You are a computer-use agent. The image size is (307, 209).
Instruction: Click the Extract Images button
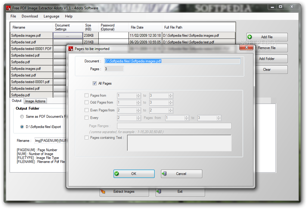pyautogui.click(x=124, y=192)
